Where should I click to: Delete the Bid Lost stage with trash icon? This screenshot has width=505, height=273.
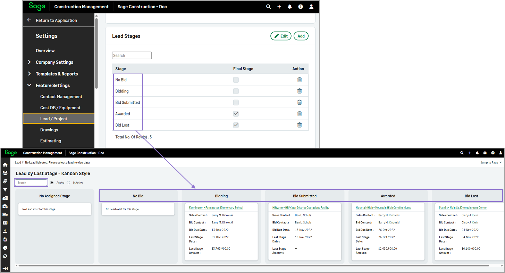300,125
